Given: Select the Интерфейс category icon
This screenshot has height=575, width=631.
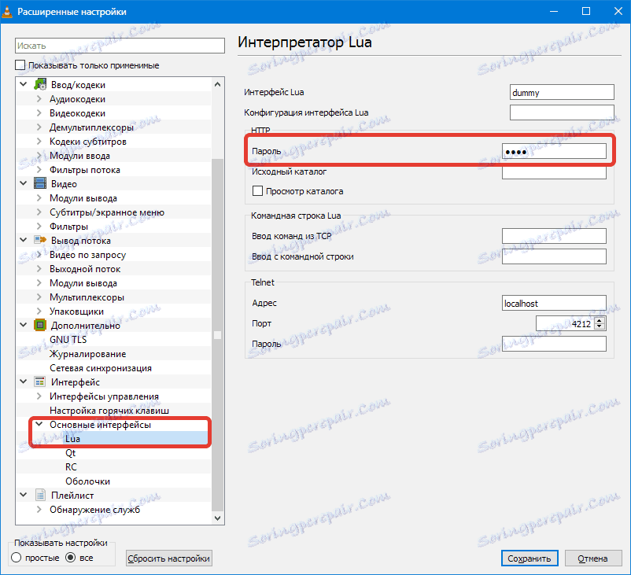Looking at the screenshot, I should pyautogui.click(x=40, y=381).
